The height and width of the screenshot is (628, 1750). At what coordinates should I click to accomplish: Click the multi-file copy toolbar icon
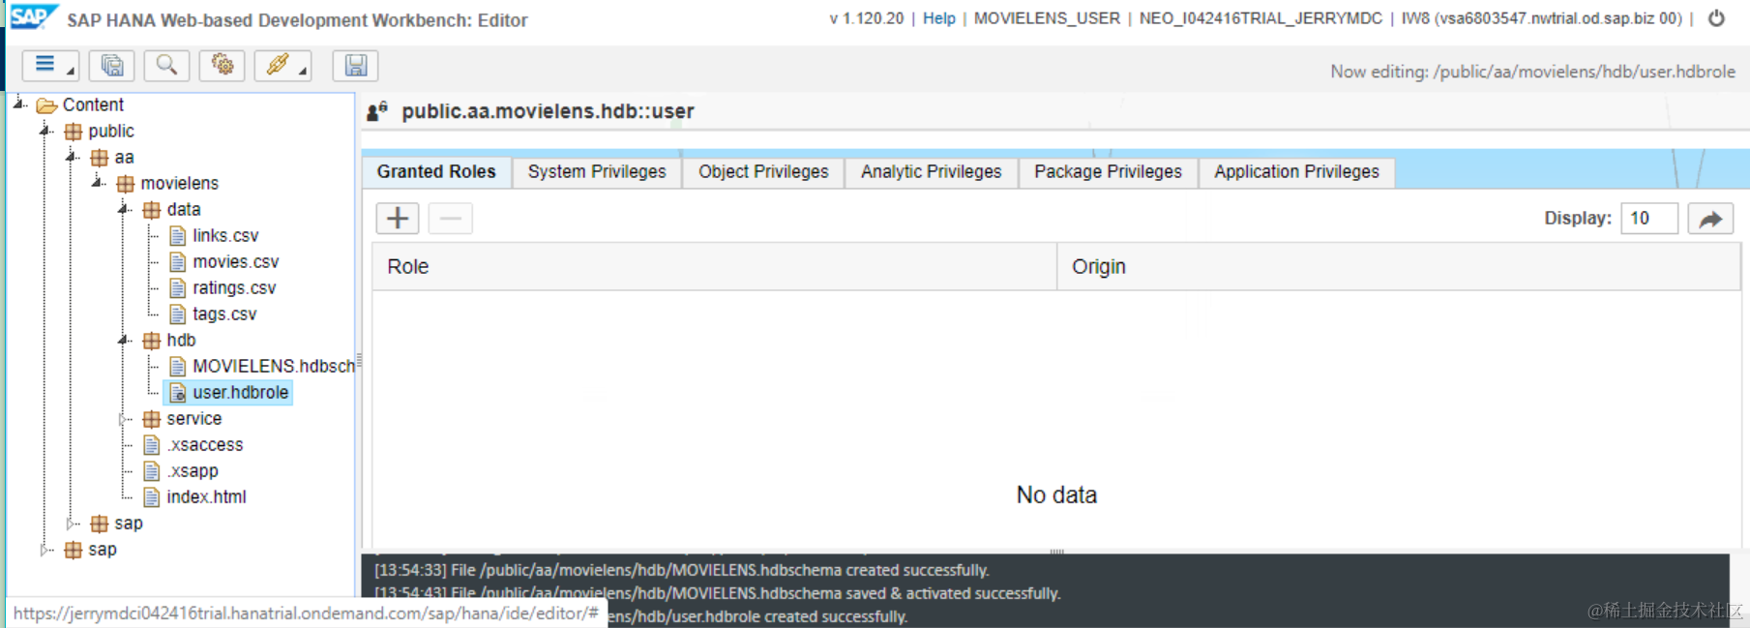click(x=112, y=66)
